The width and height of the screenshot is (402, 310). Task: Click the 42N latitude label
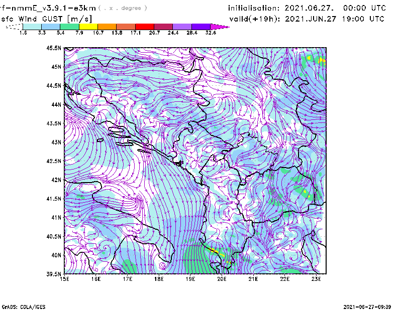pyautogui.click(x=56, y=180)
